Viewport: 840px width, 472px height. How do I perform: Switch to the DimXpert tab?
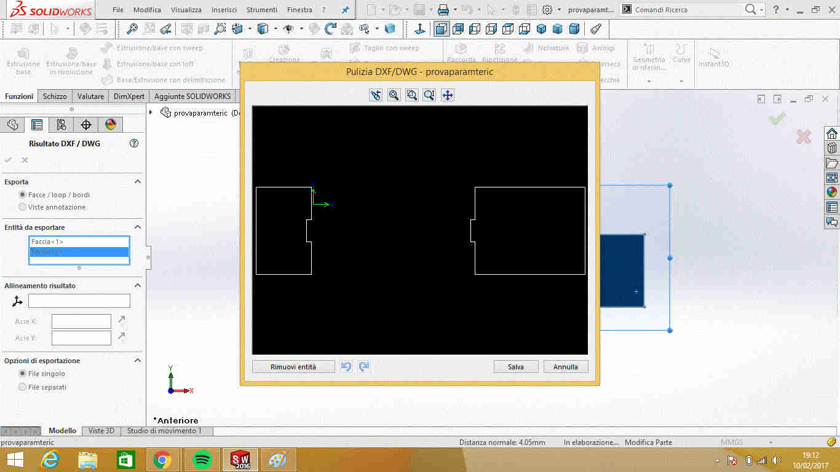129,96
